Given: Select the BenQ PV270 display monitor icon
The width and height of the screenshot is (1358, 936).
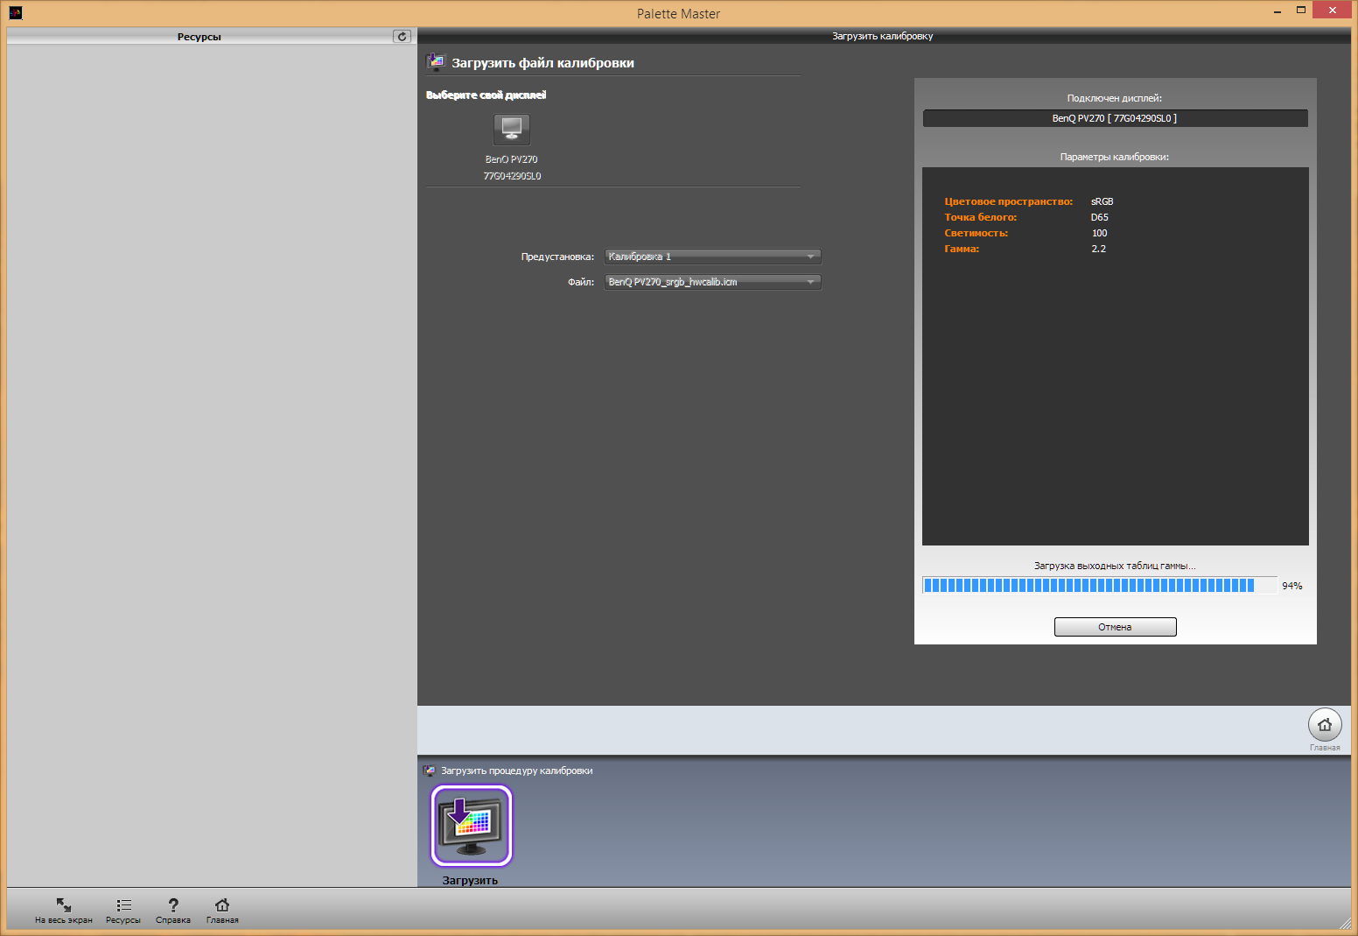Looking at the screenshot, I should coord(512,130).
